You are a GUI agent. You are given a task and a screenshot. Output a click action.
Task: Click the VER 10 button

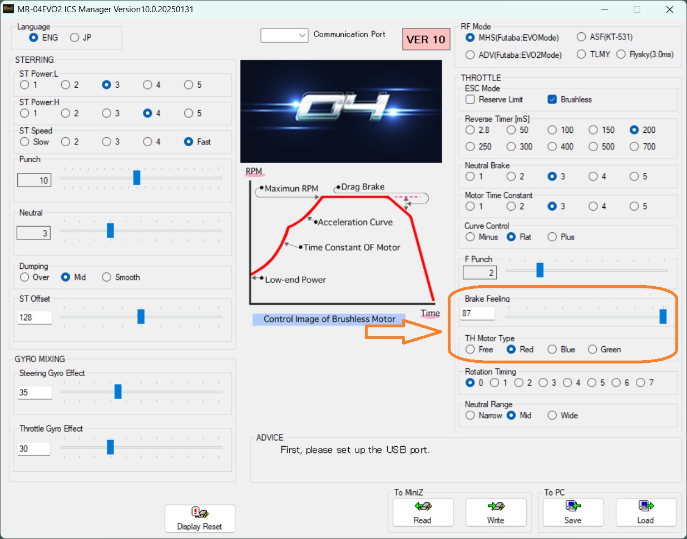(x=426, y=39)
